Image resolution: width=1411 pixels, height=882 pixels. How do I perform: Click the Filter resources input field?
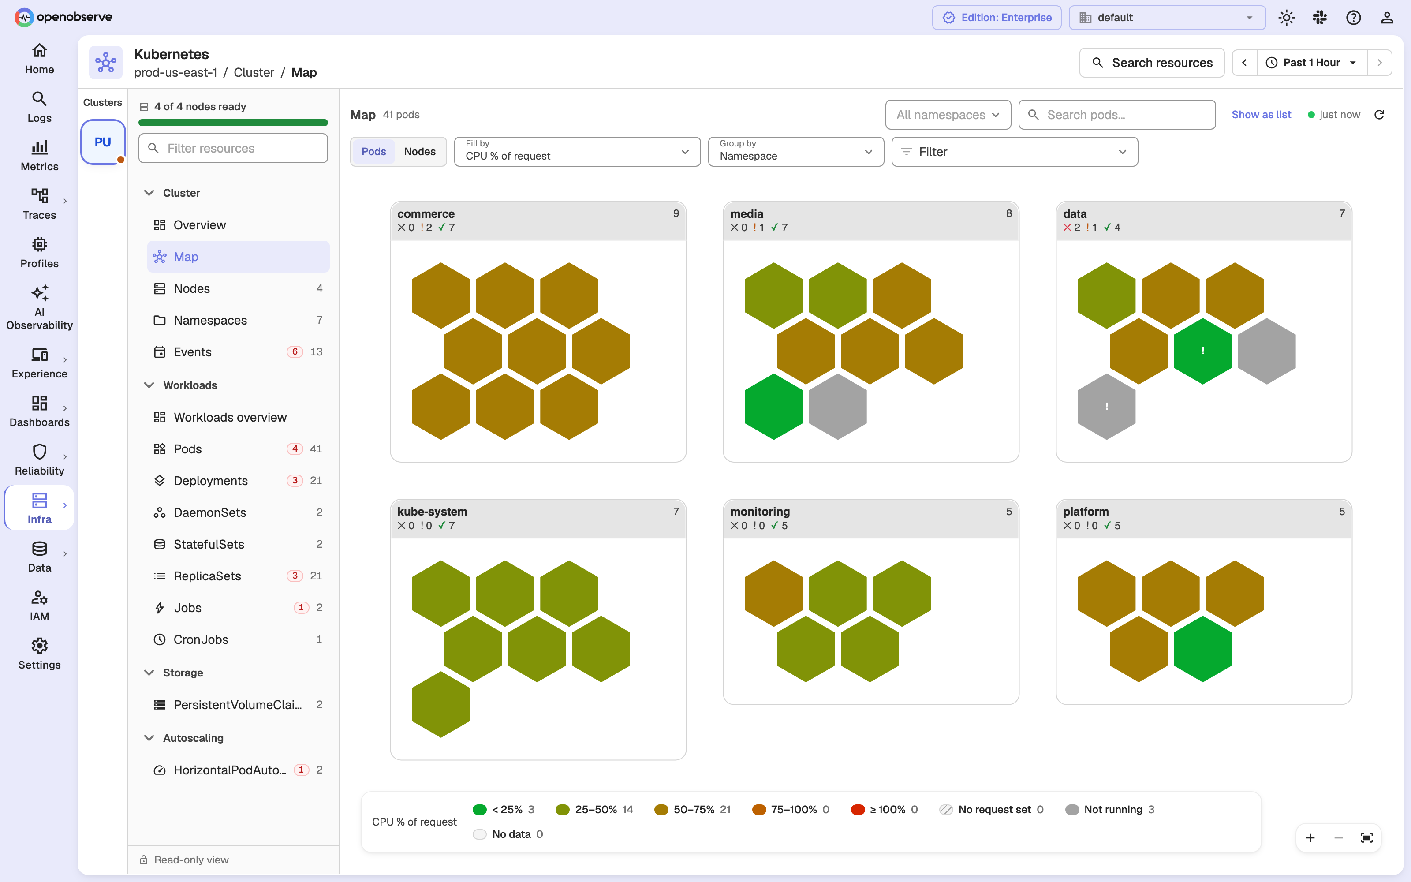pyautogui.click(x=233, y=148)
